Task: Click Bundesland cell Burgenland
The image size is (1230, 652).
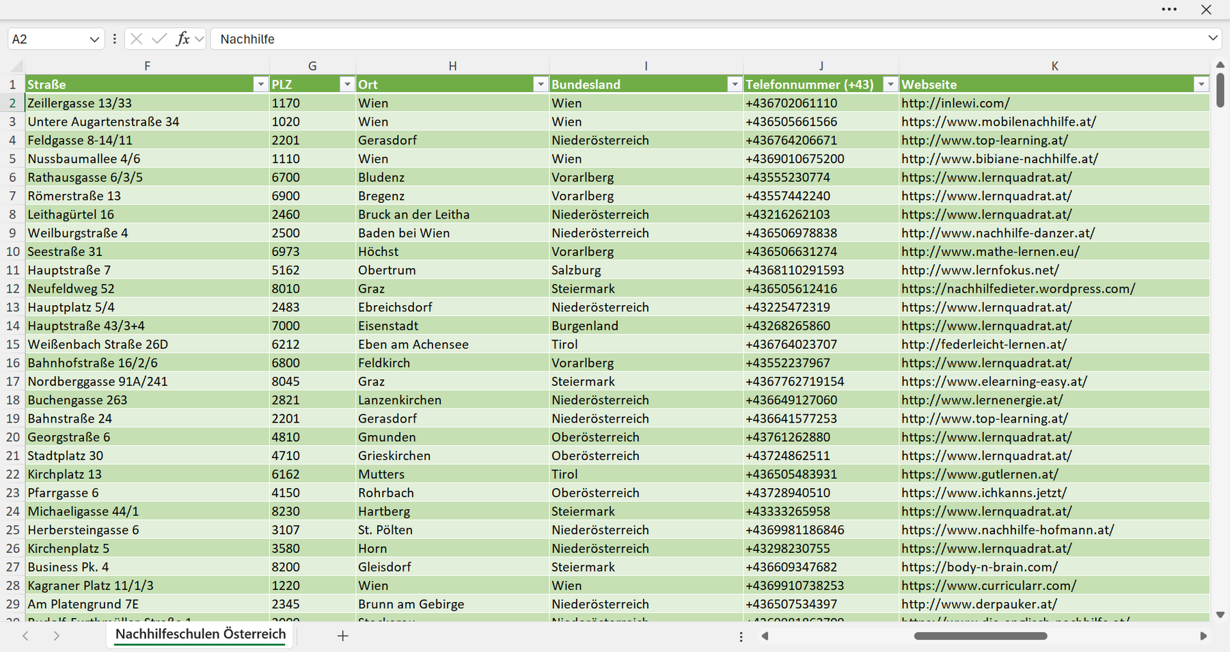Action: [646, 326]
